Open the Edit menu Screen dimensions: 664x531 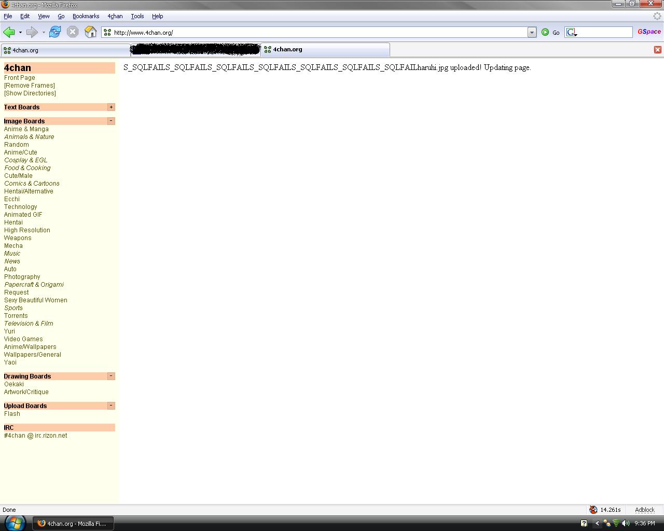(25, 16)
